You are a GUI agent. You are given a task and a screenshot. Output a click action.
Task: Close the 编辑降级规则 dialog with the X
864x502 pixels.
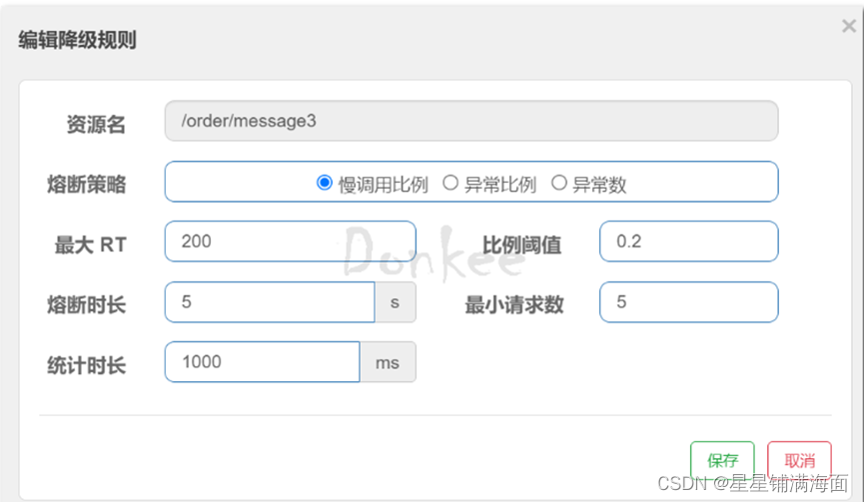849,26
